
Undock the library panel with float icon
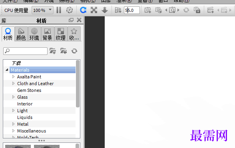[x=71, y=20]
